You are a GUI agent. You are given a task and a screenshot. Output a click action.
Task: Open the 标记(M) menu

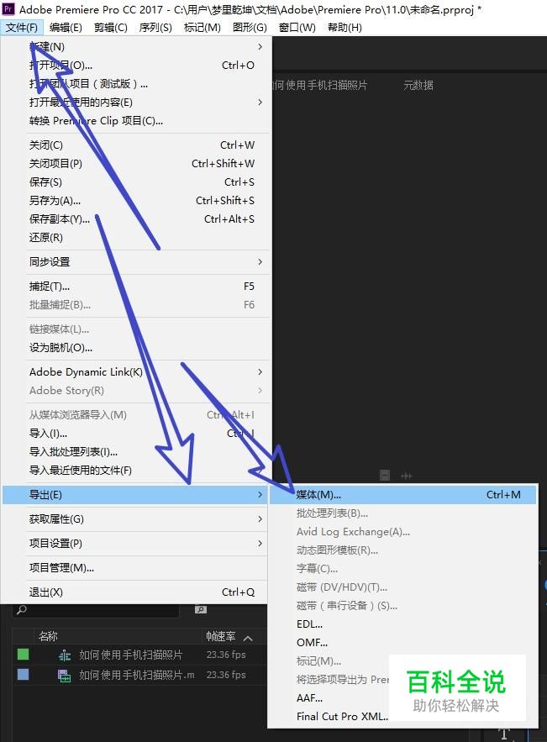point(202,28)
